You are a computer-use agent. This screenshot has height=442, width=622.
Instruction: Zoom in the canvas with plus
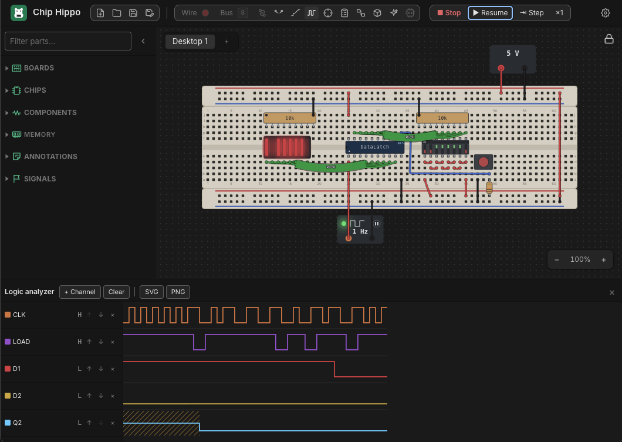coord(604,259)
